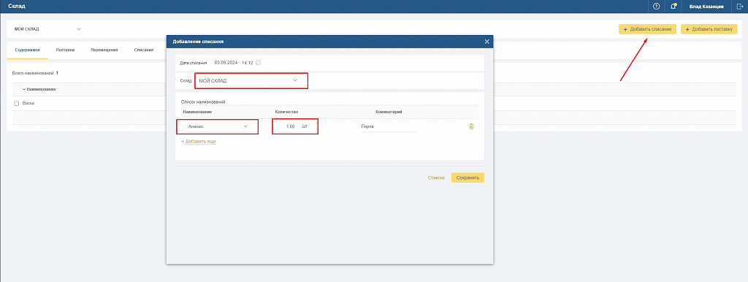Open the МОЙ СКЛАД warehouse selector on the page
Screen dimensions: 748x282
pos(47,29)
